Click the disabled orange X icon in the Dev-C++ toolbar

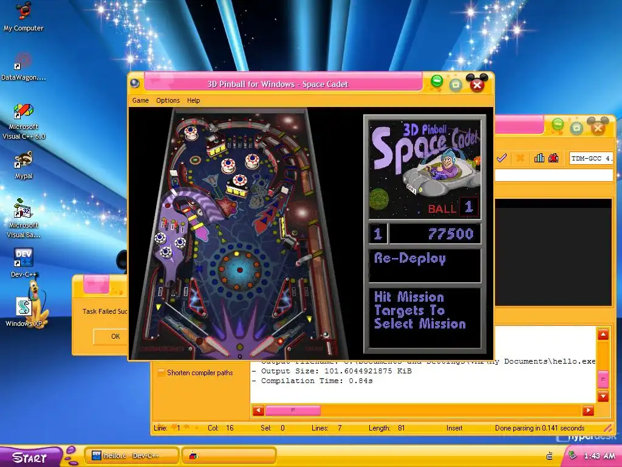tap(520, 158)
